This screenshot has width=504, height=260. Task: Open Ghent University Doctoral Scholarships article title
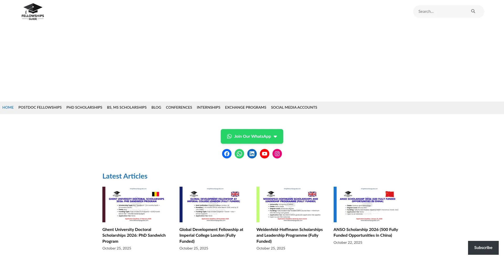(x=134, y=235)
